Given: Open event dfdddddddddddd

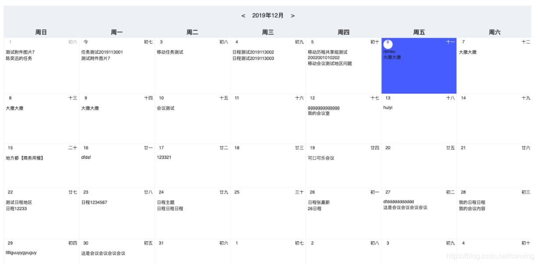Looking at the screenshot, I should 398,202.
